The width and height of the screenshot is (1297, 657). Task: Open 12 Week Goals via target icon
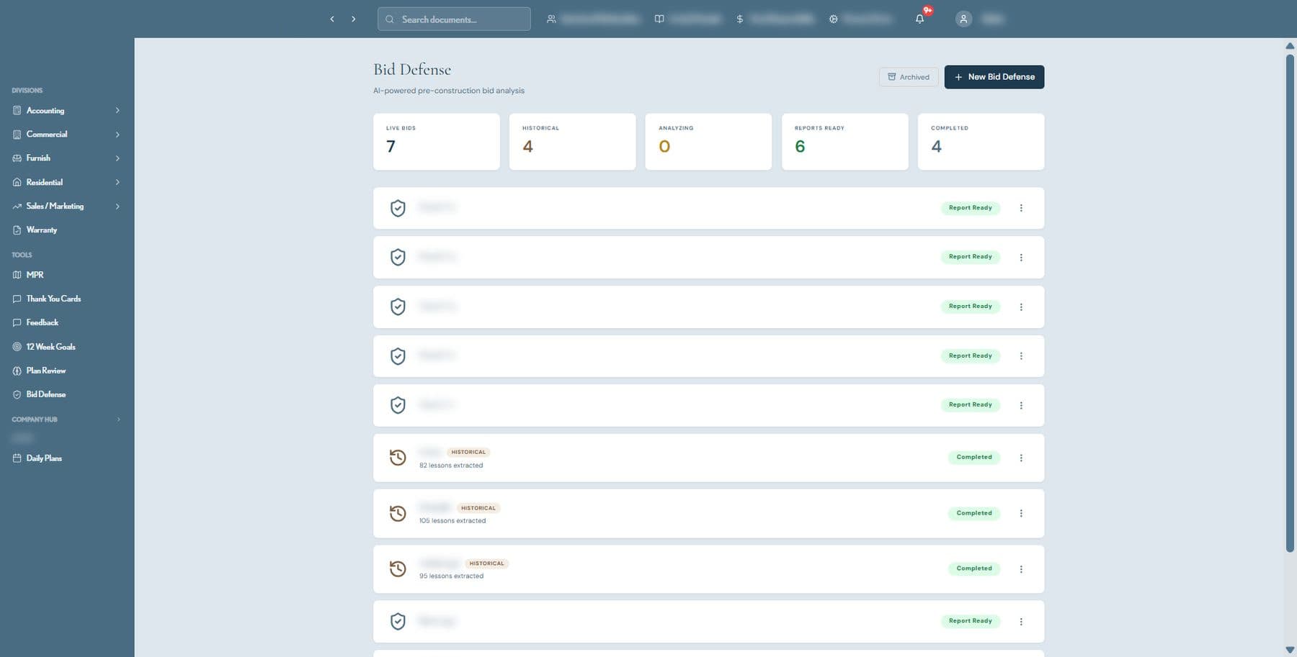[x=17, y=347]
